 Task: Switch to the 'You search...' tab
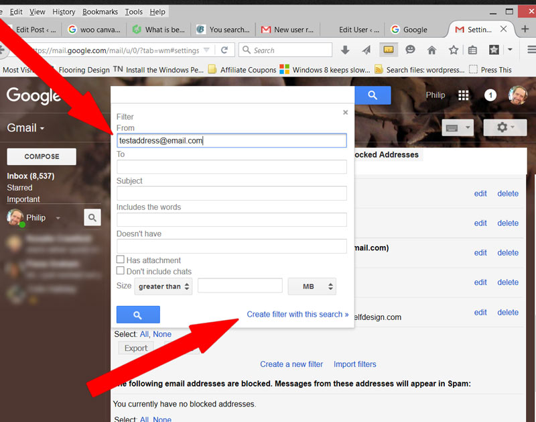[x=223, y=30]
